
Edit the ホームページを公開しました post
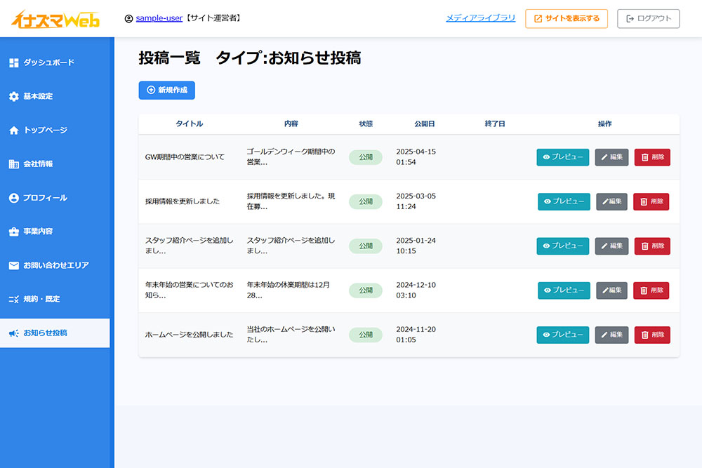611,334
